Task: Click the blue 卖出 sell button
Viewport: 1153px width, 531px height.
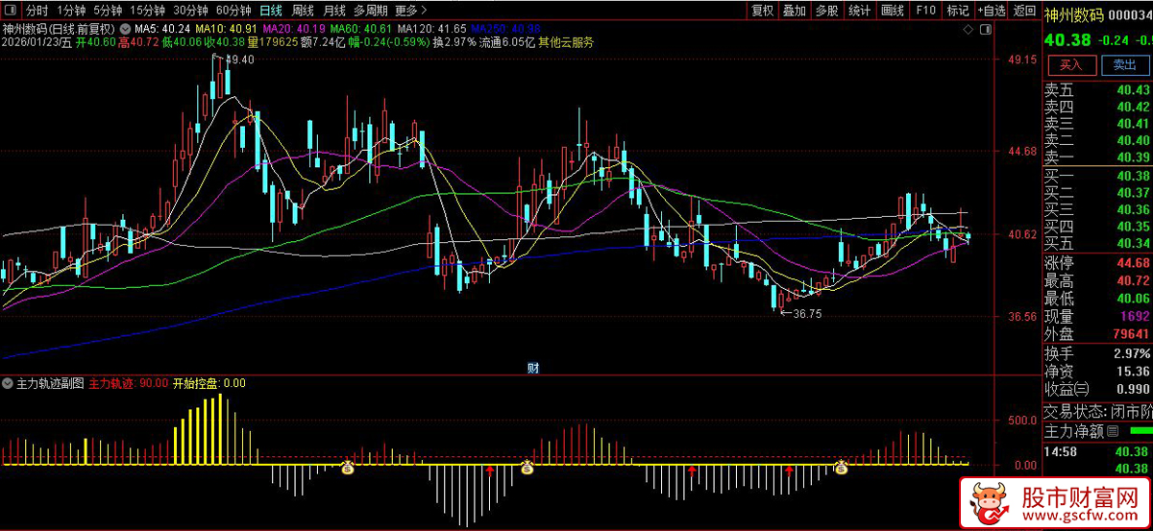Action: click(x=1124, y=65)
